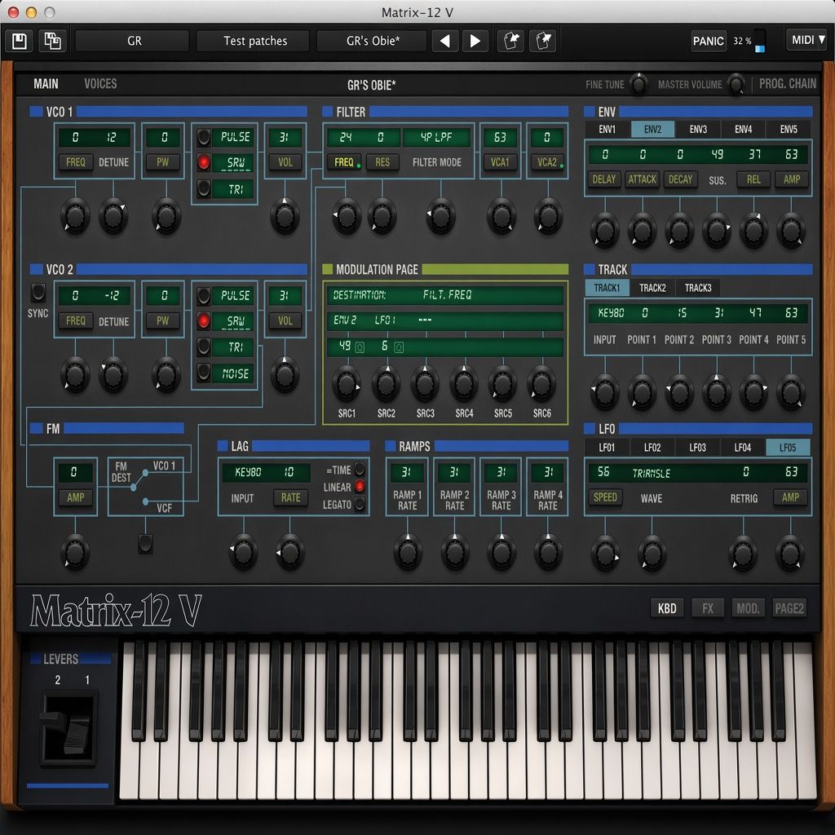Click the quantize icon next to modulation amount 49

360,347
